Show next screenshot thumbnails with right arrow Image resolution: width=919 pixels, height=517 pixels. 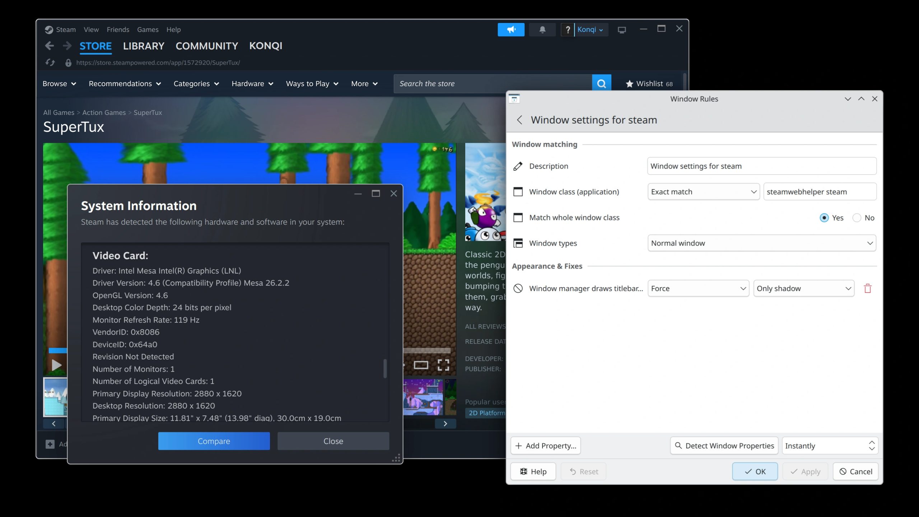click(x=445, y=423)
